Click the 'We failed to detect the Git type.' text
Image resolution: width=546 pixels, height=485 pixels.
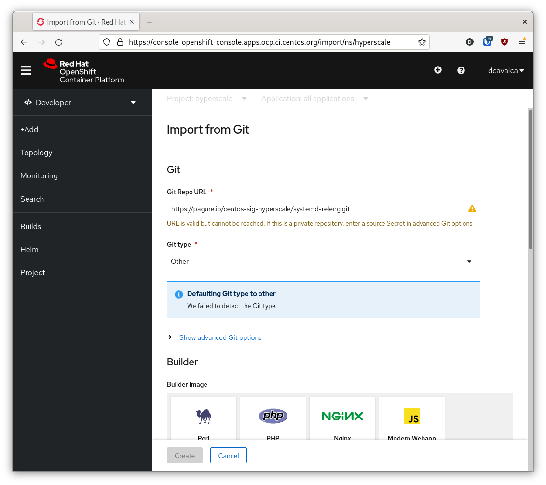232,306
